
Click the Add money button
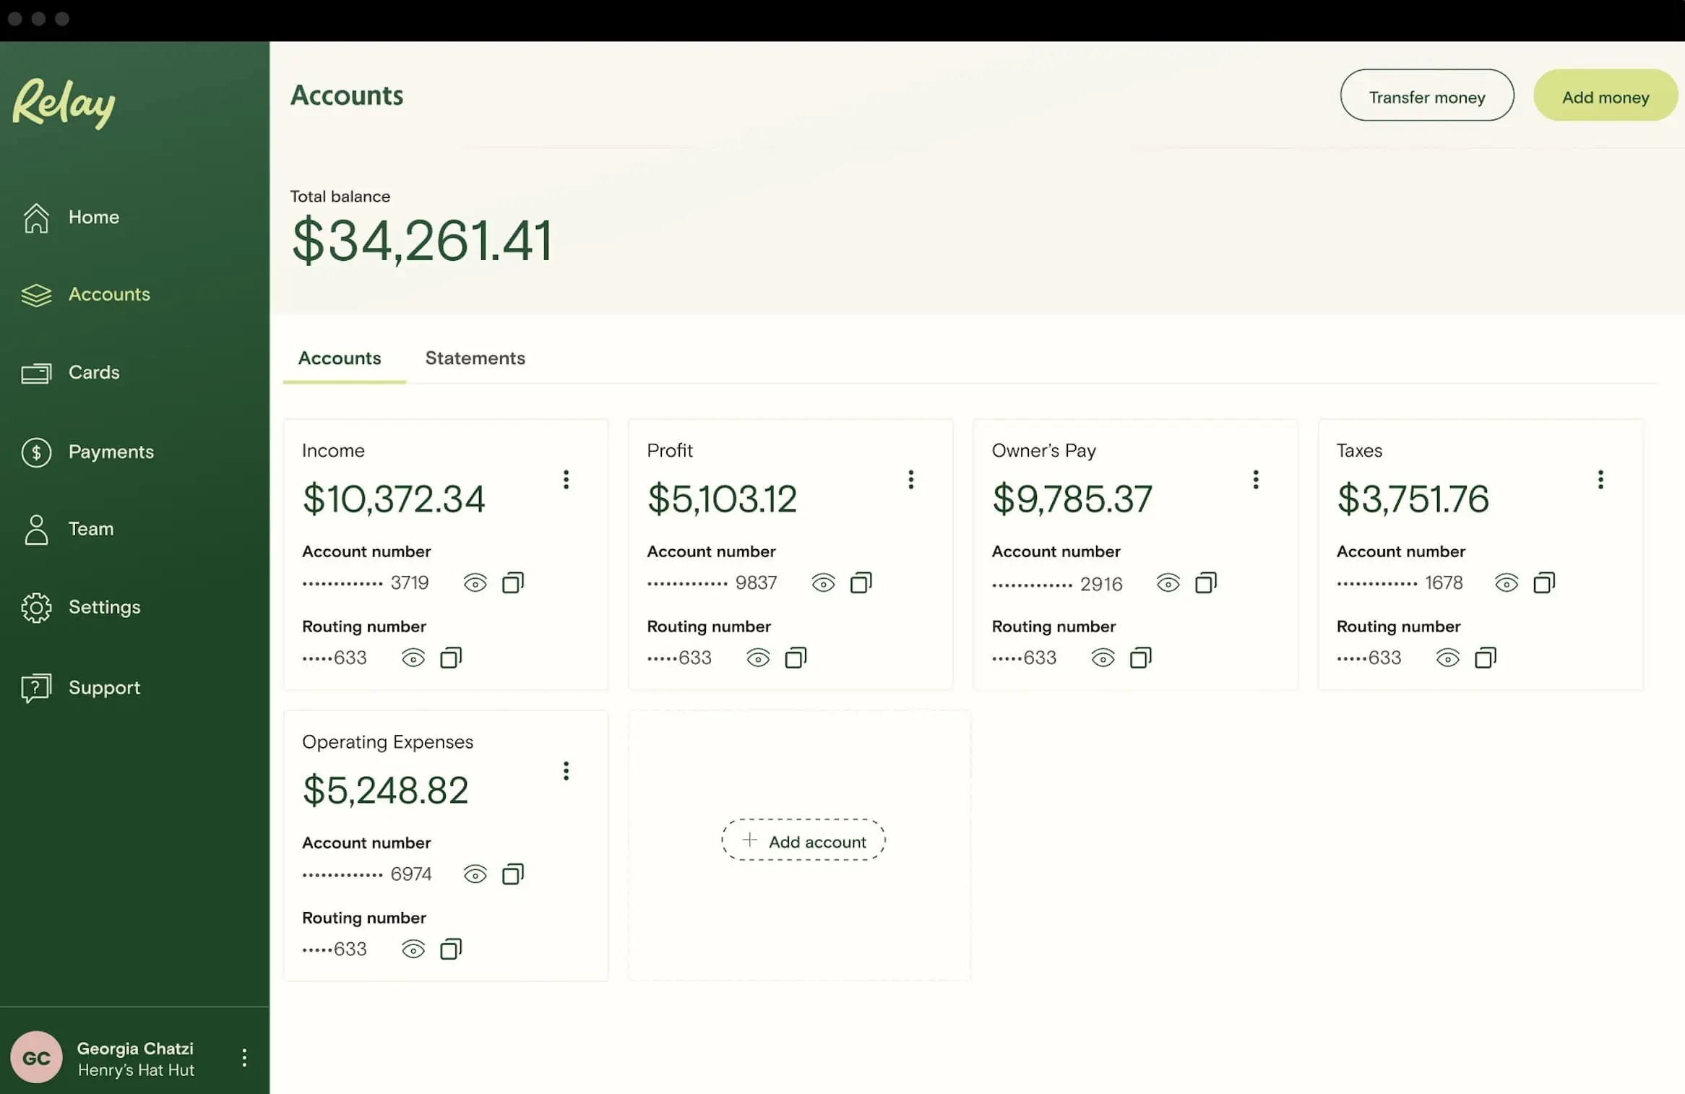(x=1606, y=95)
